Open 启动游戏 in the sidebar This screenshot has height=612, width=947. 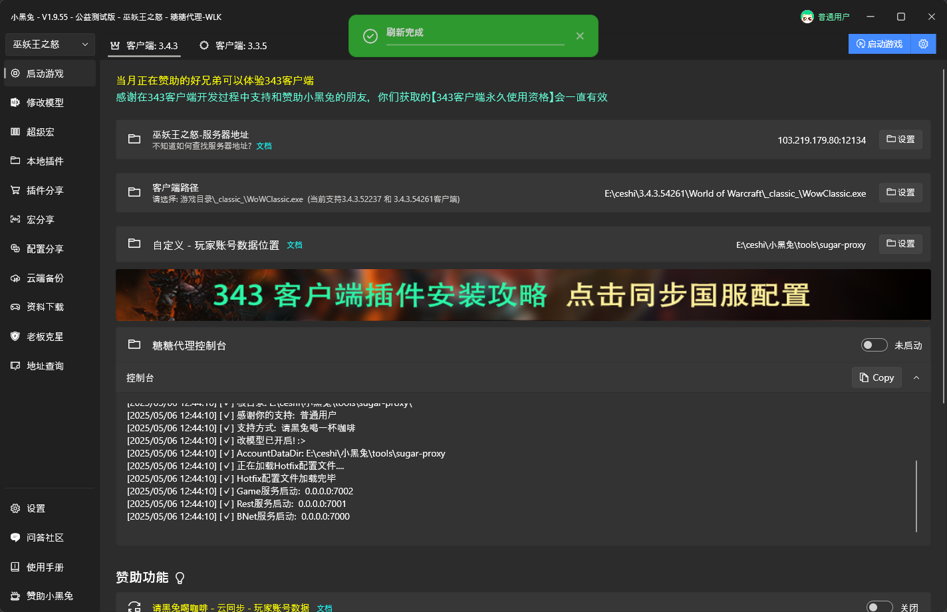pos(51,74)
